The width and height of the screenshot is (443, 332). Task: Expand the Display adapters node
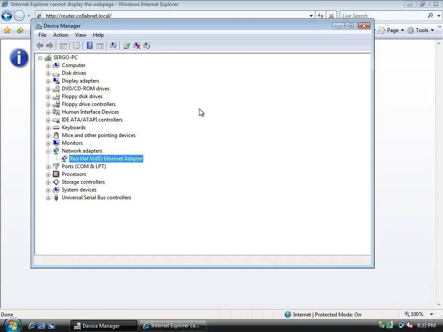tap(48, 81)
